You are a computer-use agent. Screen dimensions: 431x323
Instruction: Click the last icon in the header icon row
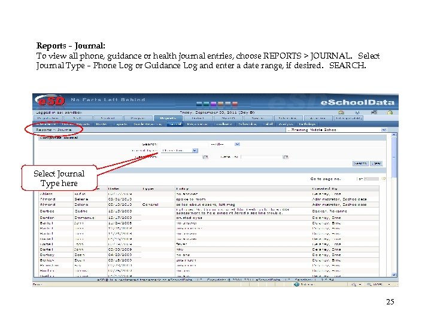point(390,112)
